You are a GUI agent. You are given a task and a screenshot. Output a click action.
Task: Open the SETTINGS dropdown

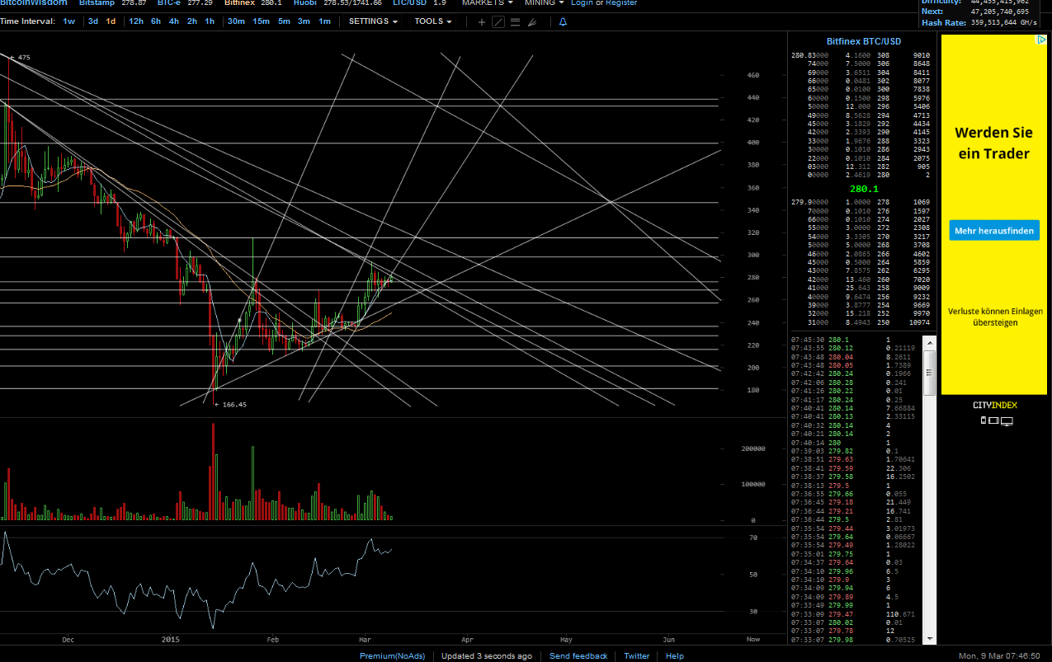tap(373, 21)
